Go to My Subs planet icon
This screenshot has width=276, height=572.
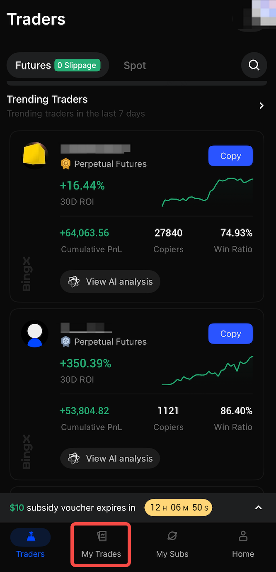(x=172, y=536)
